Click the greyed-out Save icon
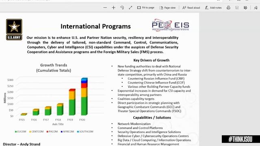 [237, 8]
